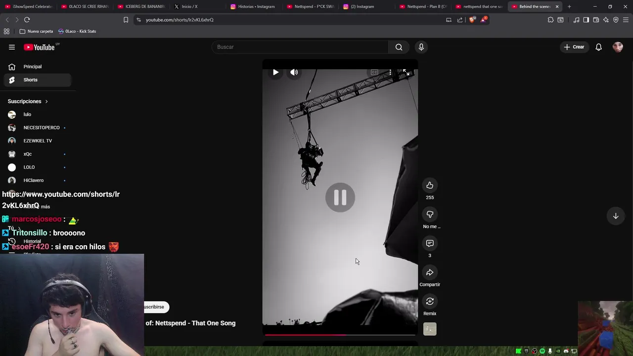Click the large pause overlay on video
Viewport: 633px width, 356px height.
tap(340, 198)
